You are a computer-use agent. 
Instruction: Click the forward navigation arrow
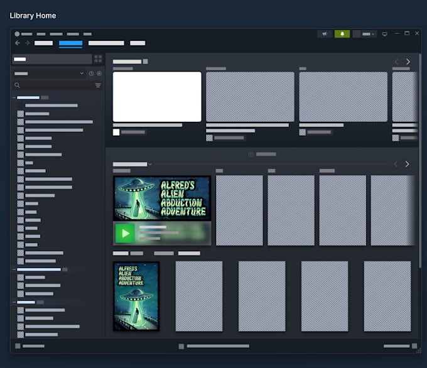pos(27,43)
